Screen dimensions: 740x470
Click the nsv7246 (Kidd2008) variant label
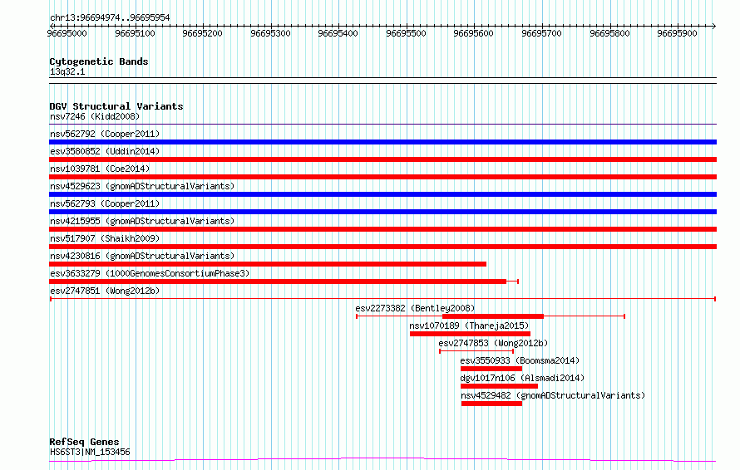pos(95,116)
